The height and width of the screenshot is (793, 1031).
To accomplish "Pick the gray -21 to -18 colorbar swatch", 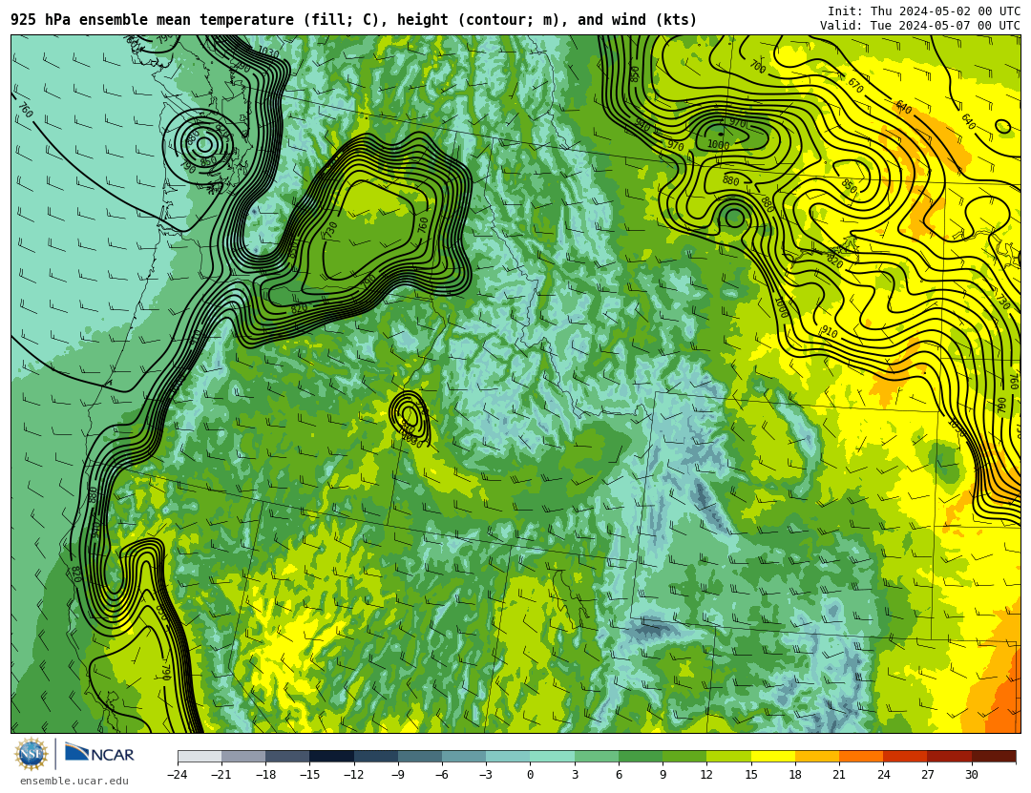I will click(x=244, y=756).
